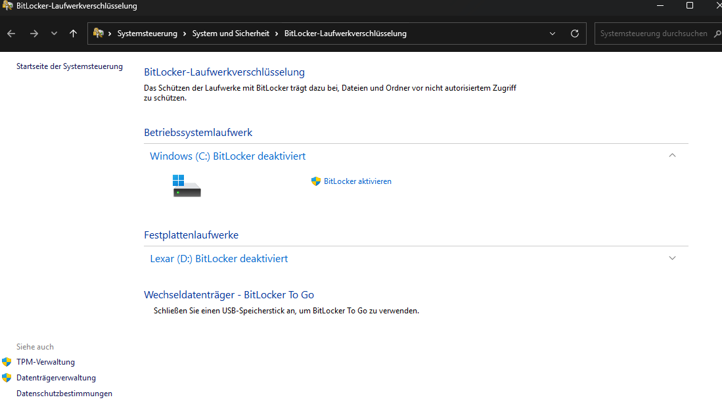Open Startseite der Systemsteuerung
The width and height of the screenshot is (722, 408).
point(70,66)
